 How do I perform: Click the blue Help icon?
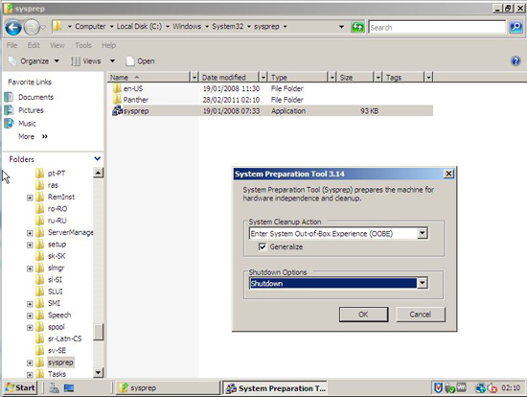516,61
